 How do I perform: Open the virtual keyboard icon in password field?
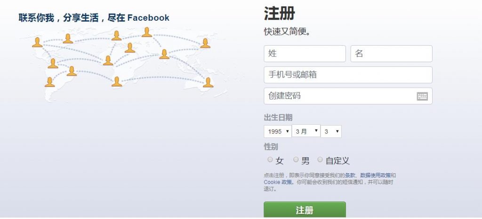422,96
